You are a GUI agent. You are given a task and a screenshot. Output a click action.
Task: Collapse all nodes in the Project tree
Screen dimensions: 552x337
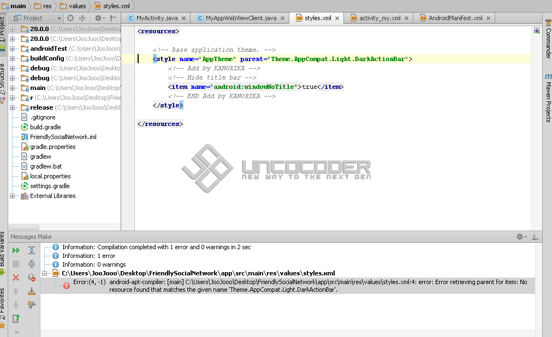(x=82, y=18)
